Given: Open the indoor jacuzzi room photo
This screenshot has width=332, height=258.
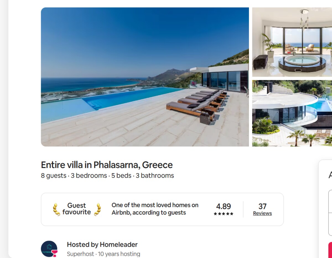Looking at the screenshot, I should click(x=292, y=42).
